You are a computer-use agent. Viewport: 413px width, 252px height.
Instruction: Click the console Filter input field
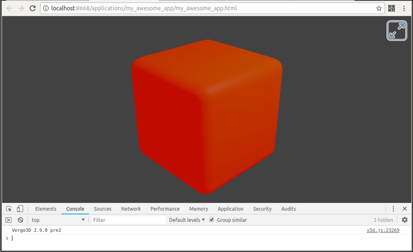pyautogui.click(x=128, y=220)
